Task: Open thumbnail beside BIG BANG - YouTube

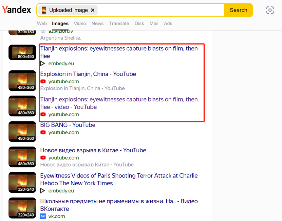Action: point(22,132)
